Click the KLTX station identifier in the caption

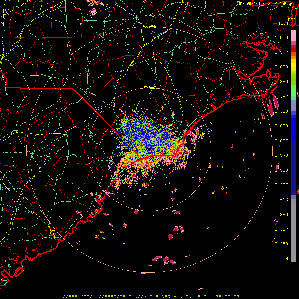[186, 297]
